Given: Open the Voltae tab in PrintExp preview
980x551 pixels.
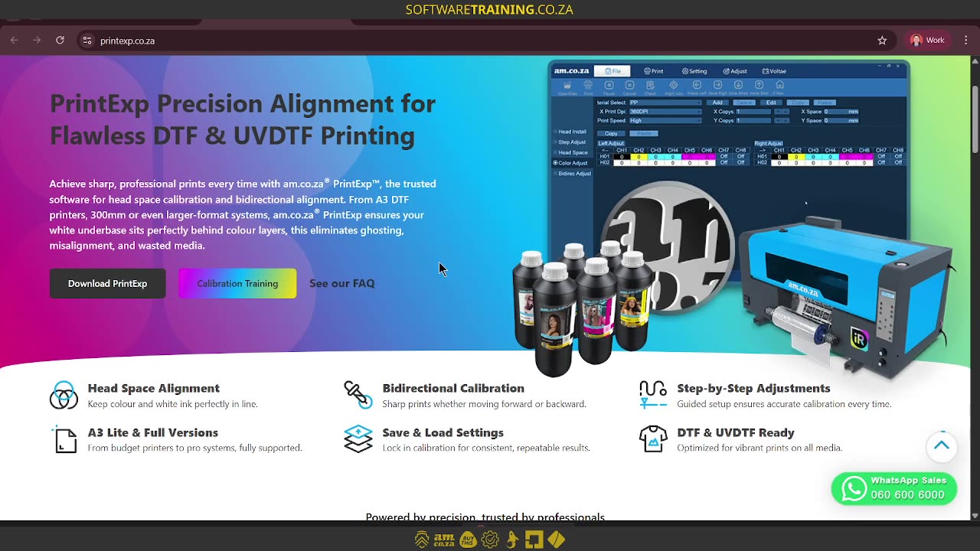Looking at the screenshot, I should tap(775, 71).
